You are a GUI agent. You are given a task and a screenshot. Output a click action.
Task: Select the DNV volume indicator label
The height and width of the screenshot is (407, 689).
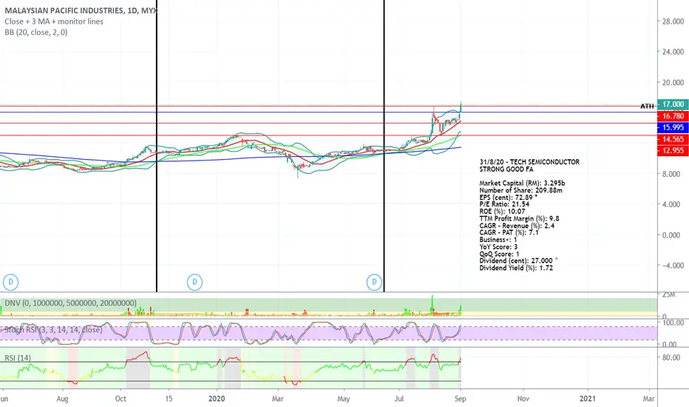pyautogui.click(x=70, y=303)
